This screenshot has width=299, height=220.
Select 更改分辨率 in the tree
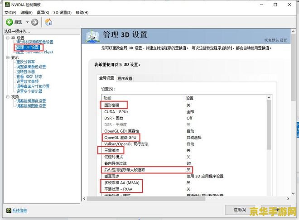25,62
